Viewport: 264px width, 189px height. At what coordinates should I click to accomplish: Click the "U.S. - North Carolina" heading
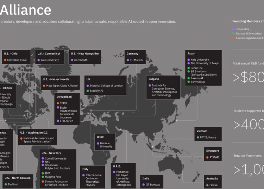pyautogui.click(x=18, y=178)
